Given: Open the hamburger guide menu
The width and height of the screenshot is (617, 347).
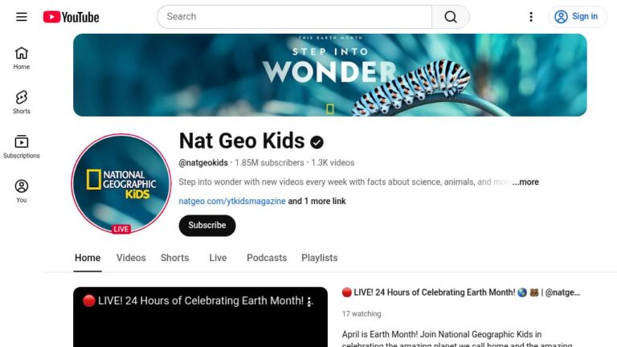Looking at the screenshot, I should [x=21, y=17].
